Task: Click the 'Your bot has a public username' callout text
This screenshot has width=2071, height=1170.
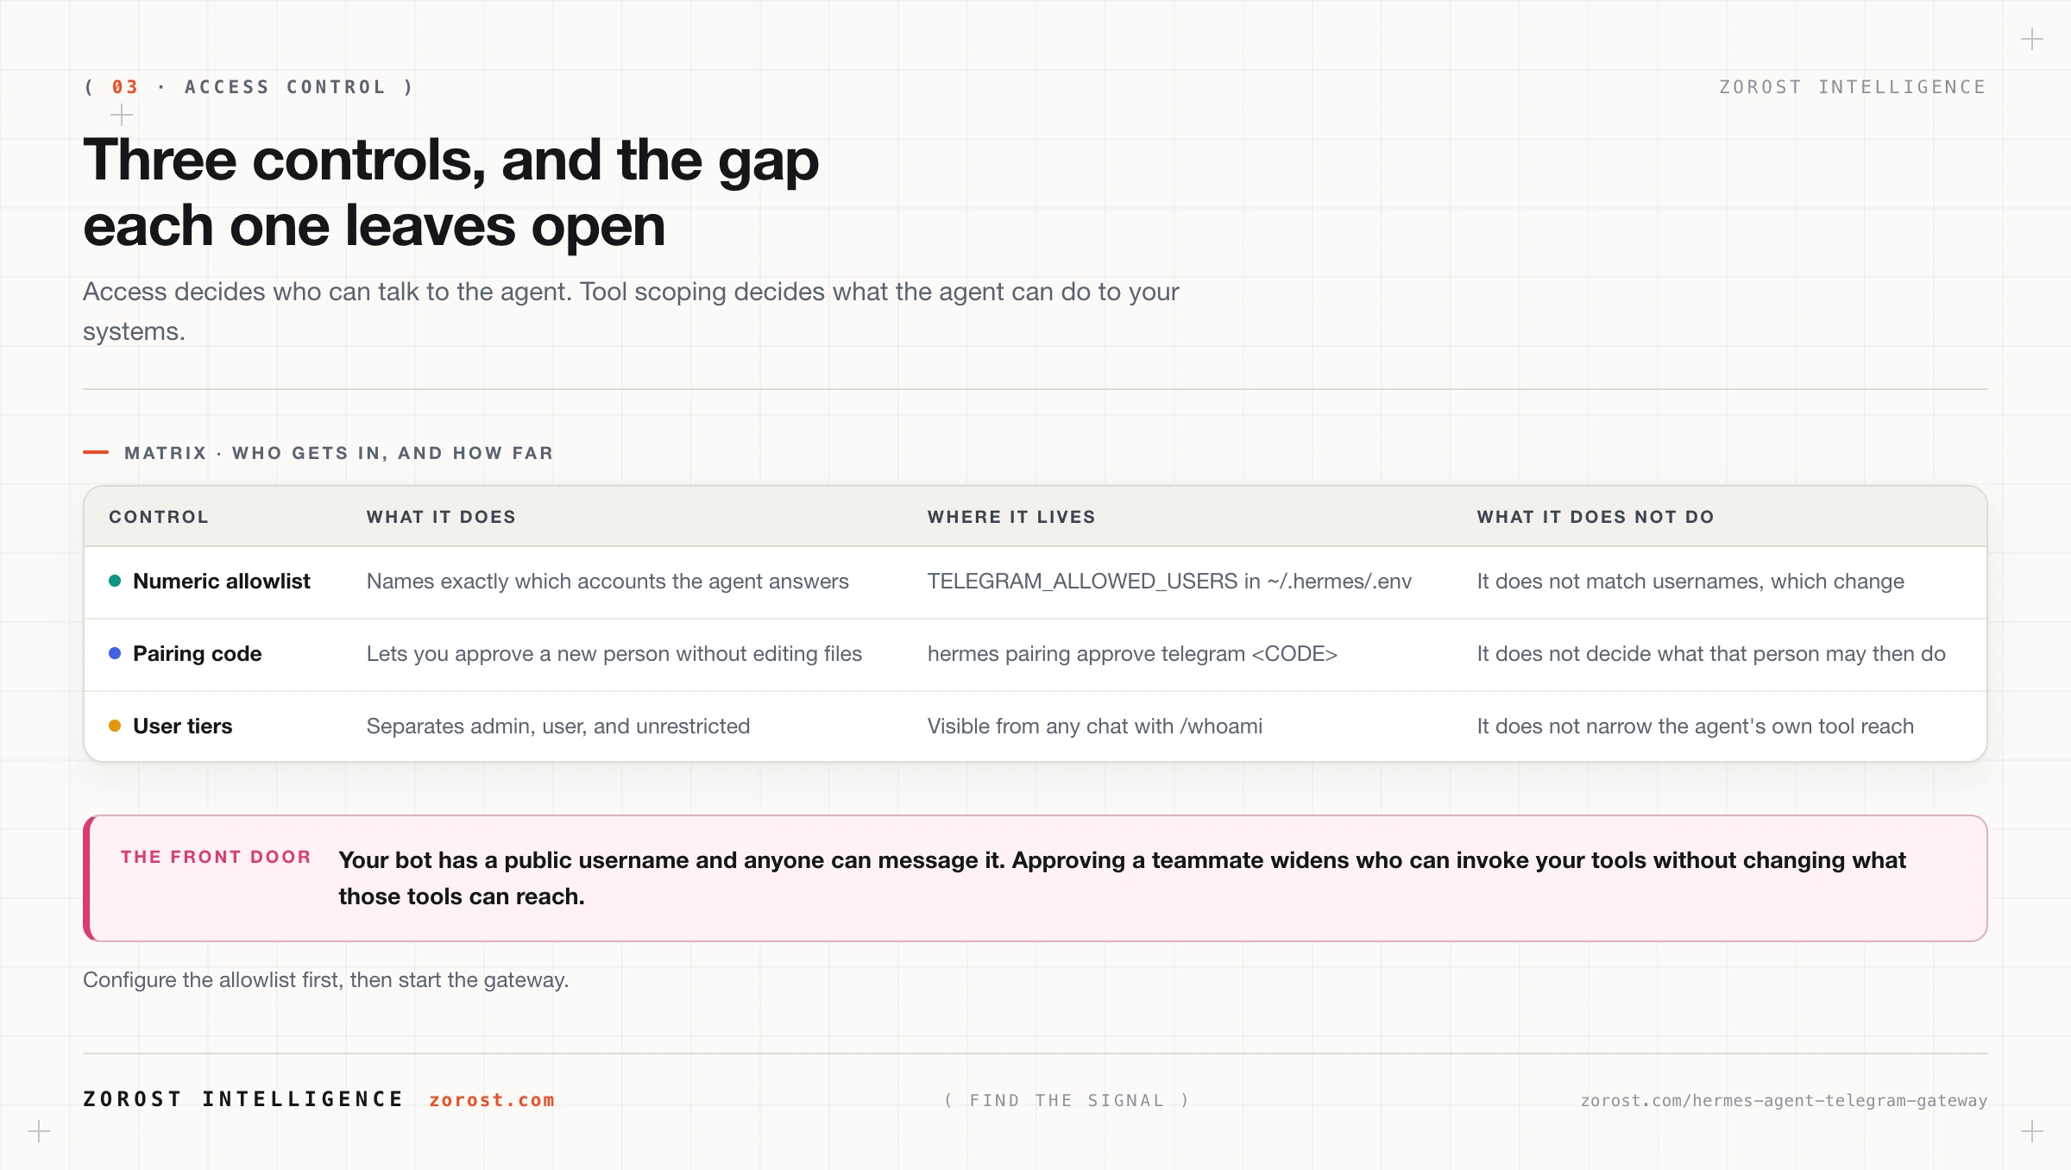Action: click(x=1122, y=877)
